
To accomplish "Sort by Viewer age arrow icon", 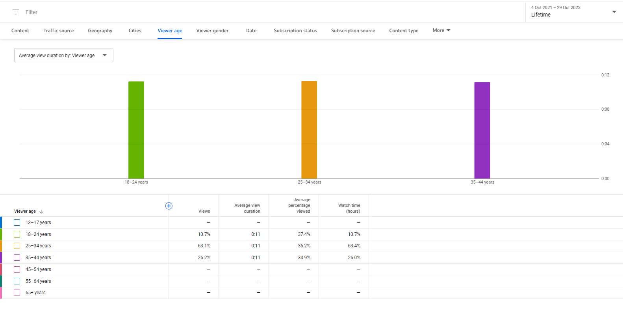I will [x=41, y=212].
